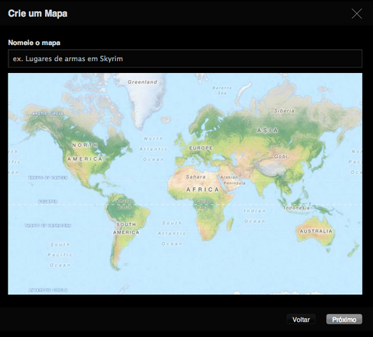Click the AFRICA label on the map
This screenshot has width=373, height=337.
pyautogui.click(x=202, y=190)
